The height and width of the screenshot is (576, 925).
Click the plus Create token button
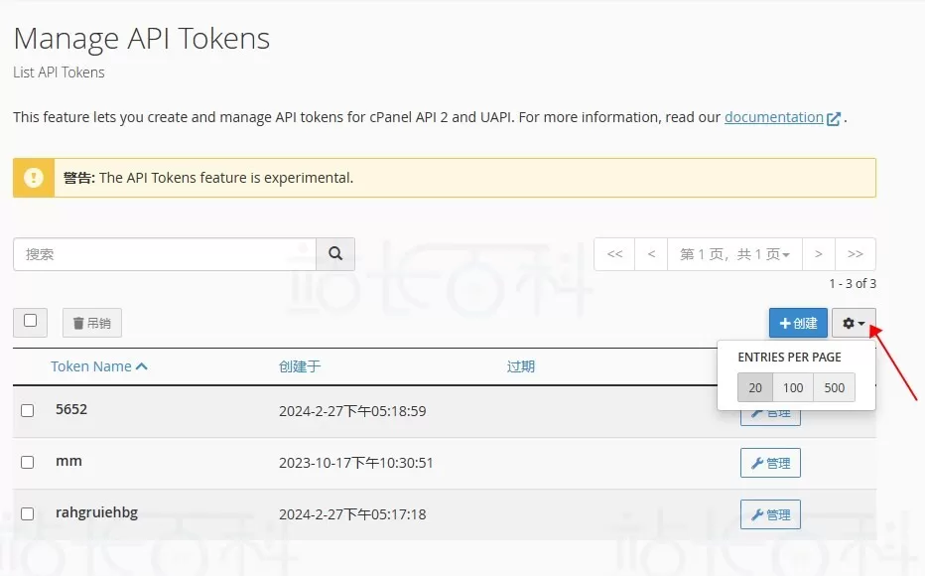pyautogui.click(x=798, y=323)
